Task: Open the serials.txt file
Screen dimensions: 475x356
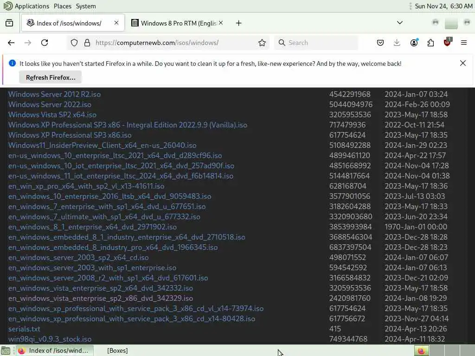Action: click(24, 329)
